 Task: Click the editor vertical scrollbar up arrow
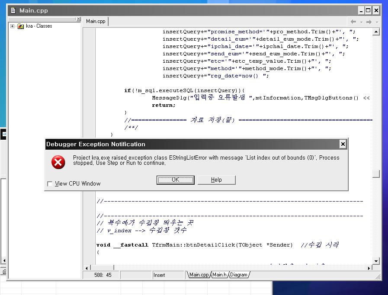tap(376, 32)
